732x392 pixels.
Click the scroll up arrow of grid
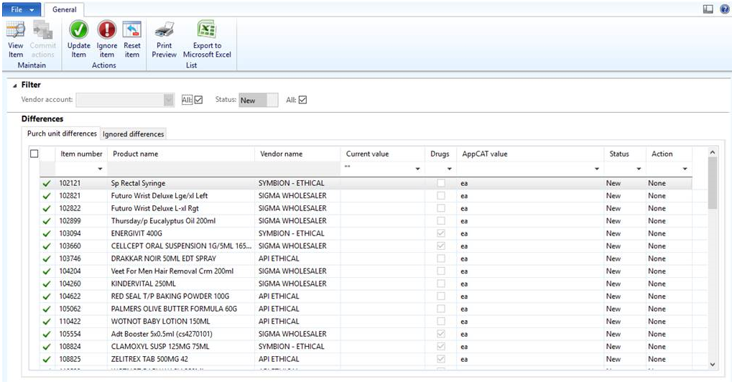click(x=712, y=153)
